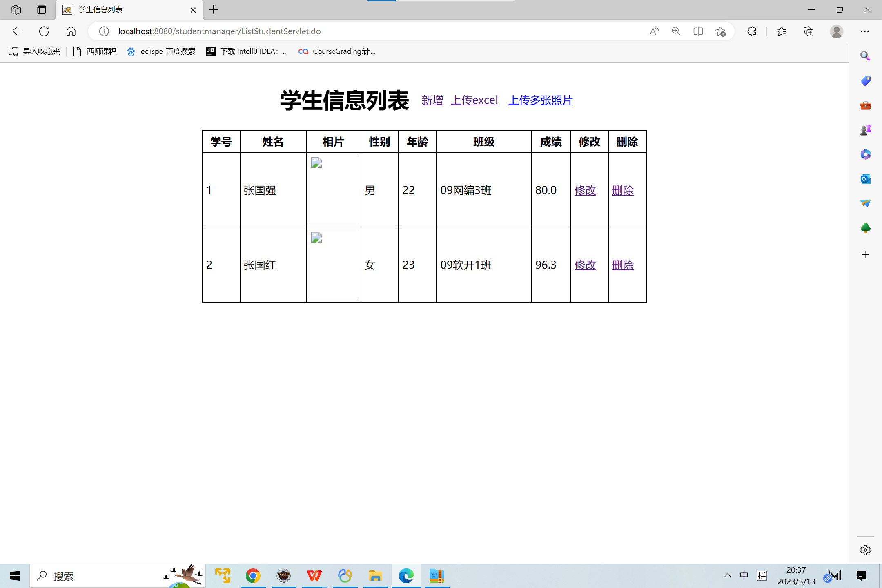Click the browser refresh icon
Image resolution: width=882 pixels, height=588 pixels.
44,31
